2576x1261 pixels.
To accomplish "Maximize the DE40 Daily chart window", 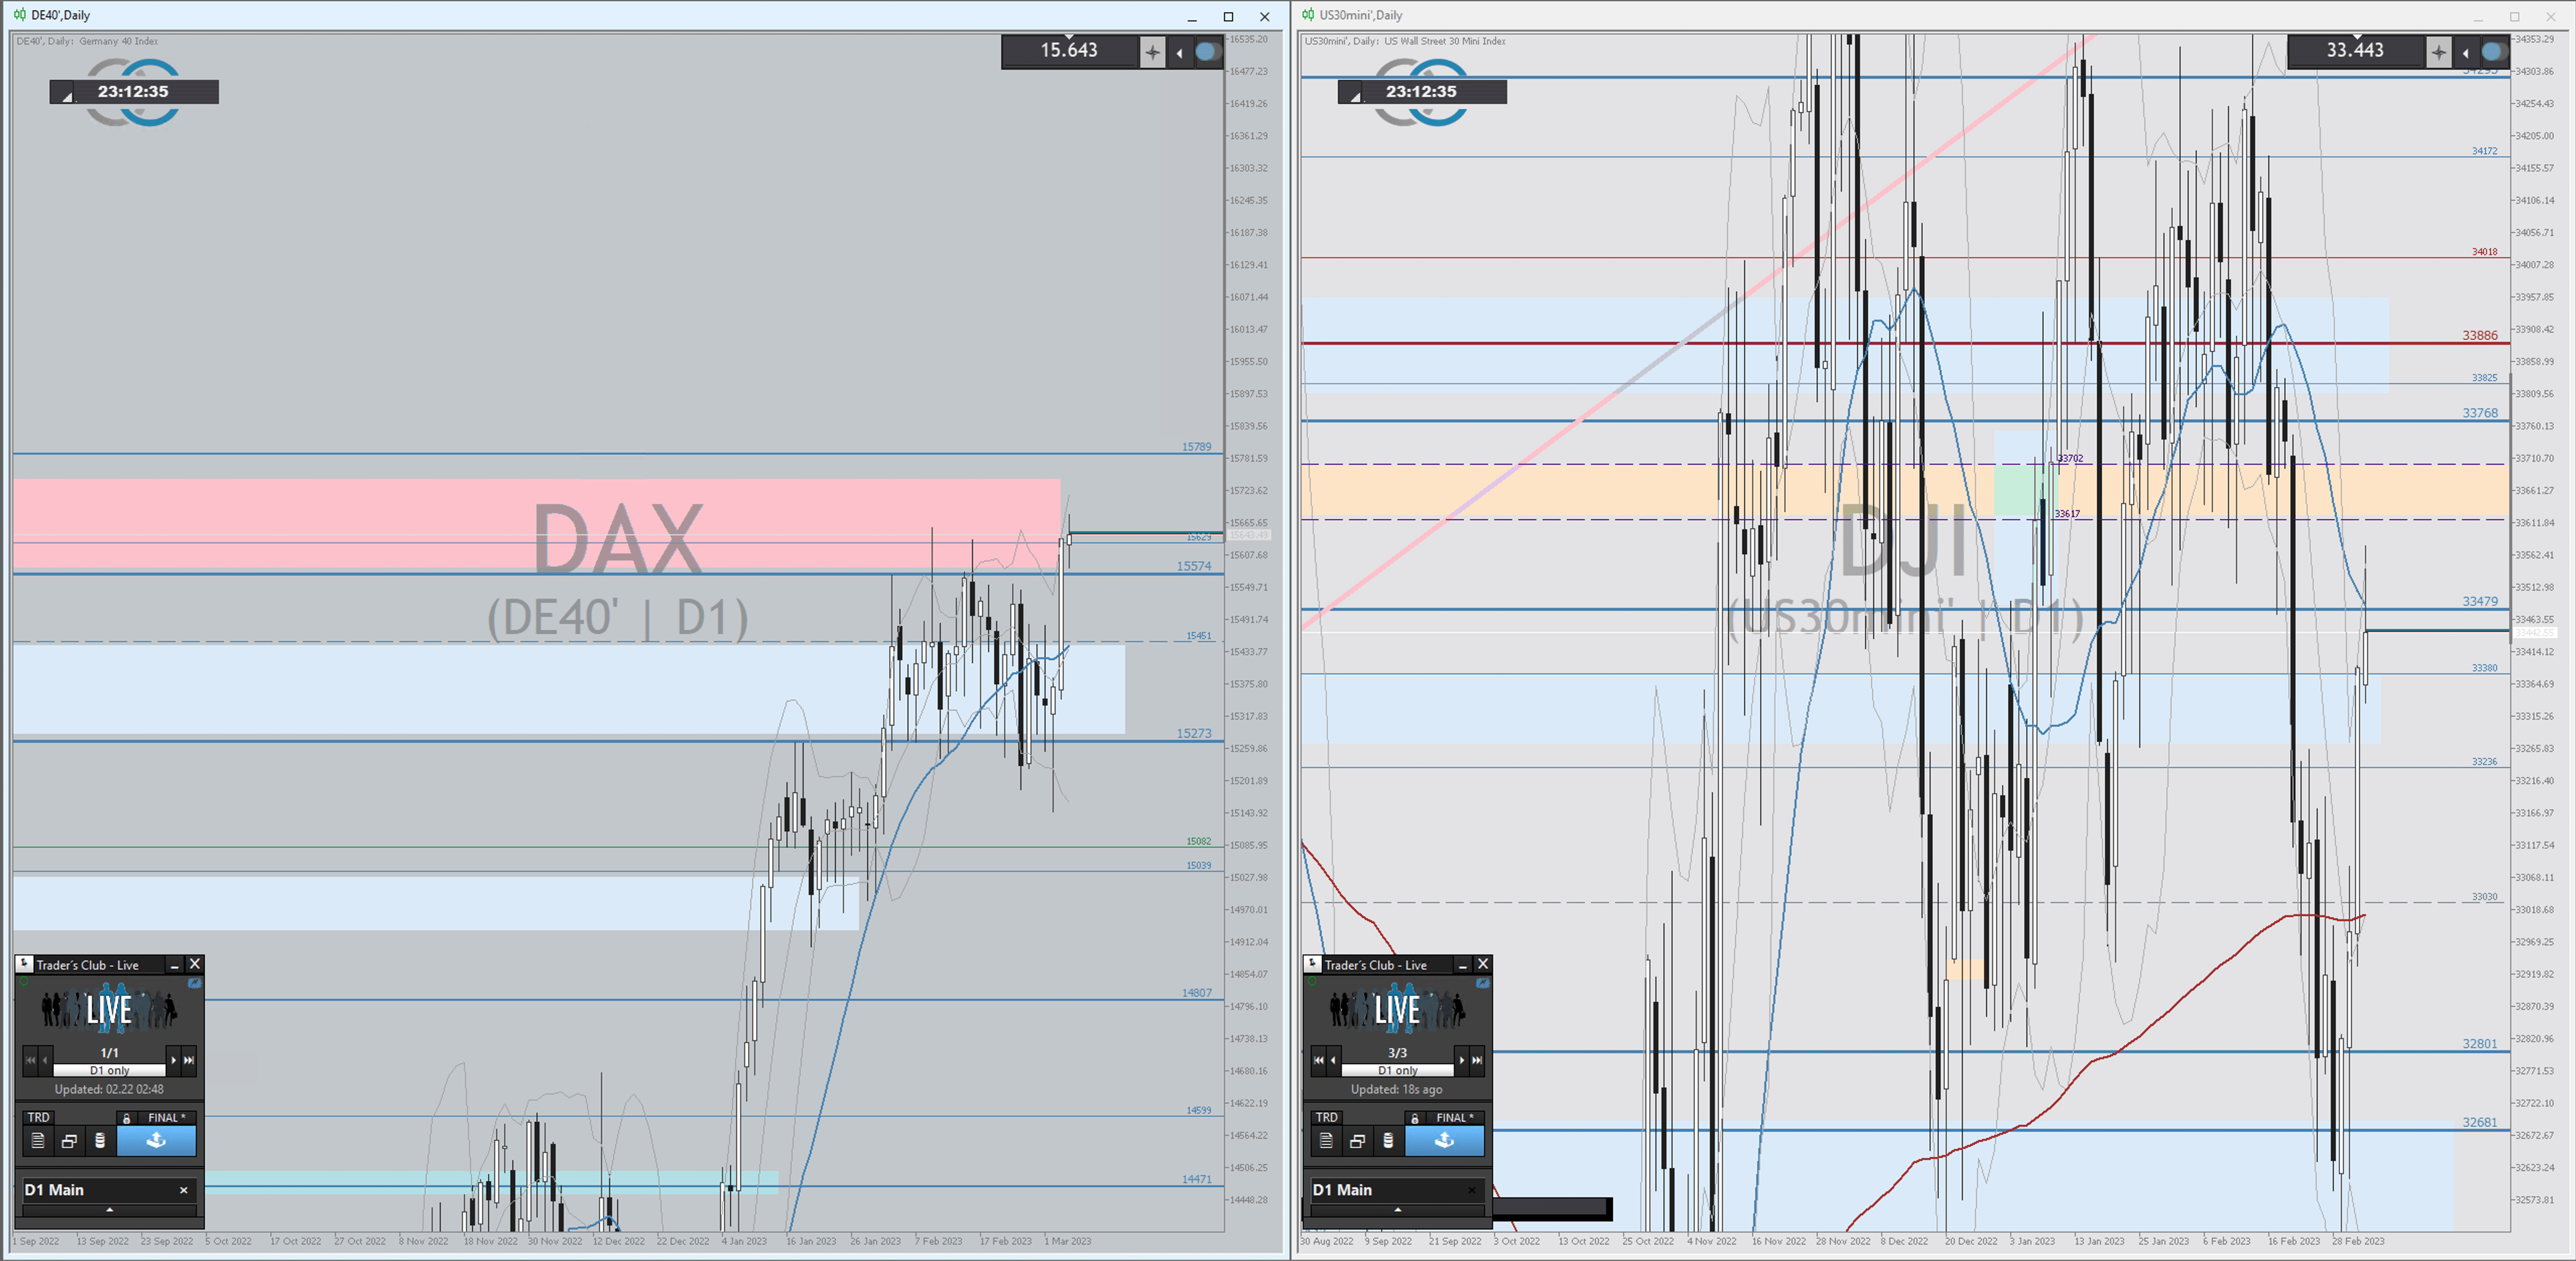I will click(x=1228, y=16).
